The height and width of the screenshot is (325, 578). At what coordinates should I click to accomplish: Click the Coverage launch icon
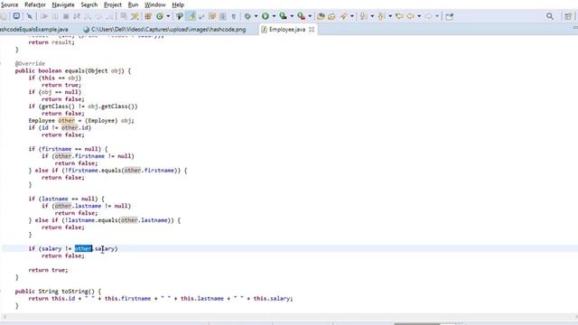[x=283, y=16]
